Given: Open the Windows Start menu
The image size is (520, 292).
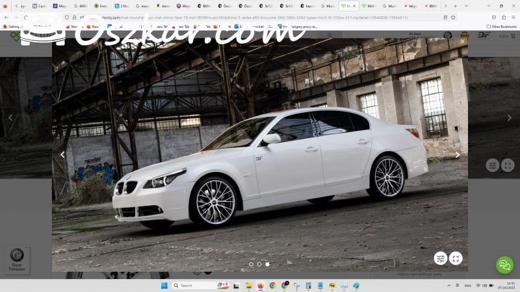Looking at the screenshot, I should tap(164, 286).
